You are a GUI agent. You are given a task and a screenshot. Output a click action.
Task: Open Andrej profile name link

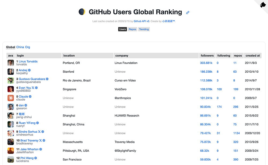tap(23, 70)
